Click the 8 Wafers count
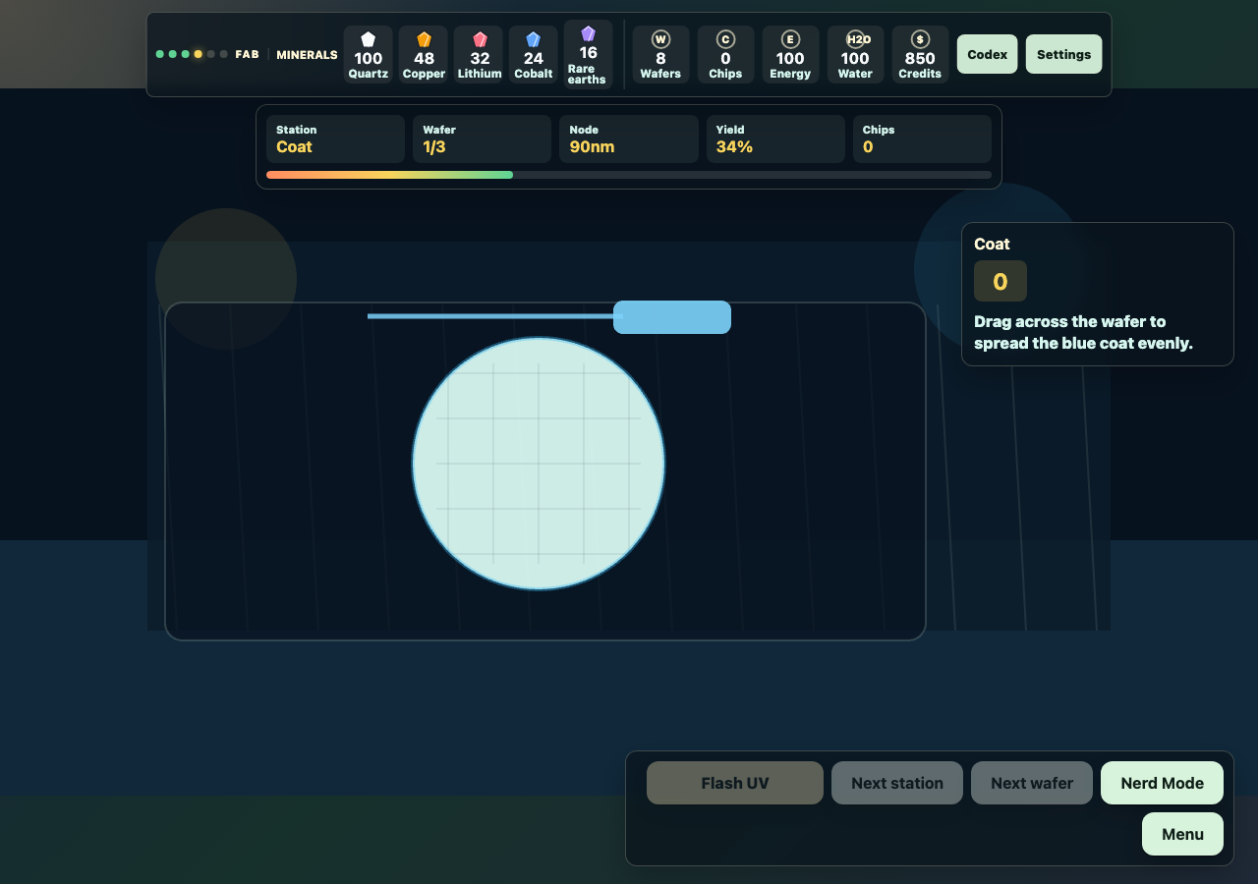Viewport: 1258px width, 884px height. point(660,58)
